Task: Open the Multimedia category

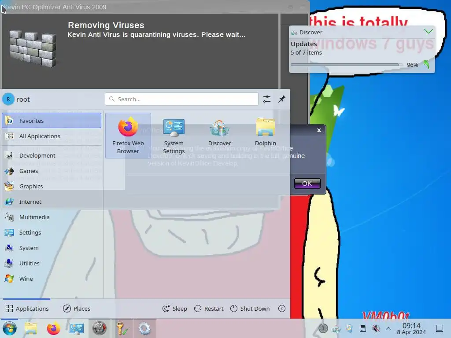Action: click(x=52, y=217)
